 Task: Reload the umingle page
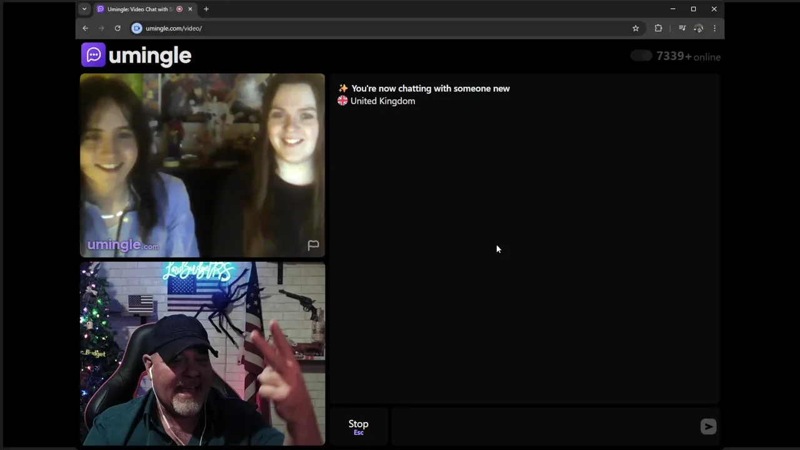(117, 28)
